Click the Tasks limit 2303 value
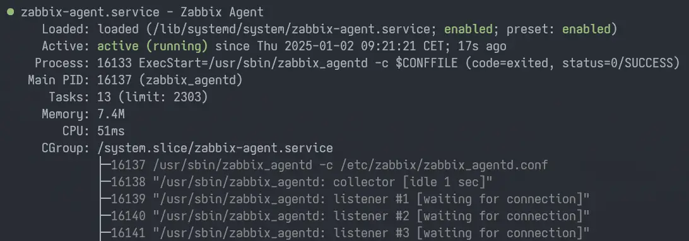 pos(187,98)
